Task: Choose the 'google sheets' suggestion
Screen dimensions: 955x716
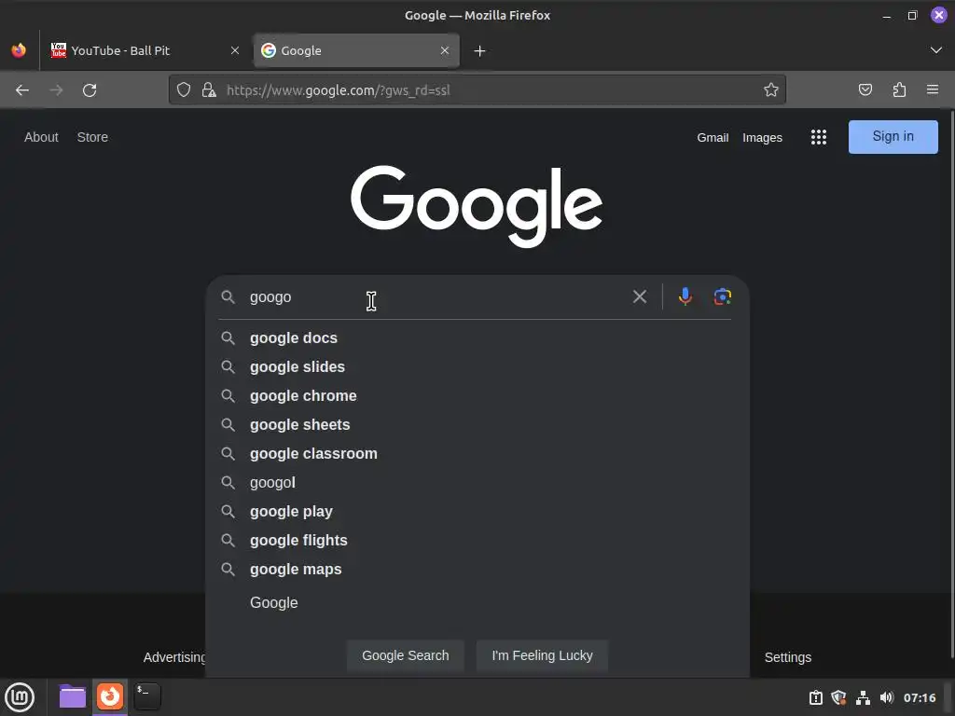Action: point(477,424)
